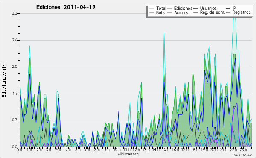Click the '11 h' hour label
The image size is (256, 158).
127,149
